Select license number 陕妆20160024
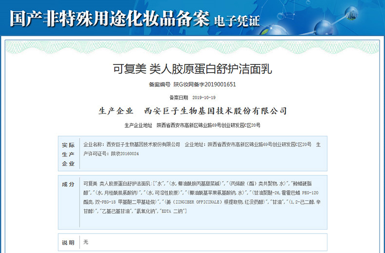Screen dimensions: 385x253 coord(125,154)
